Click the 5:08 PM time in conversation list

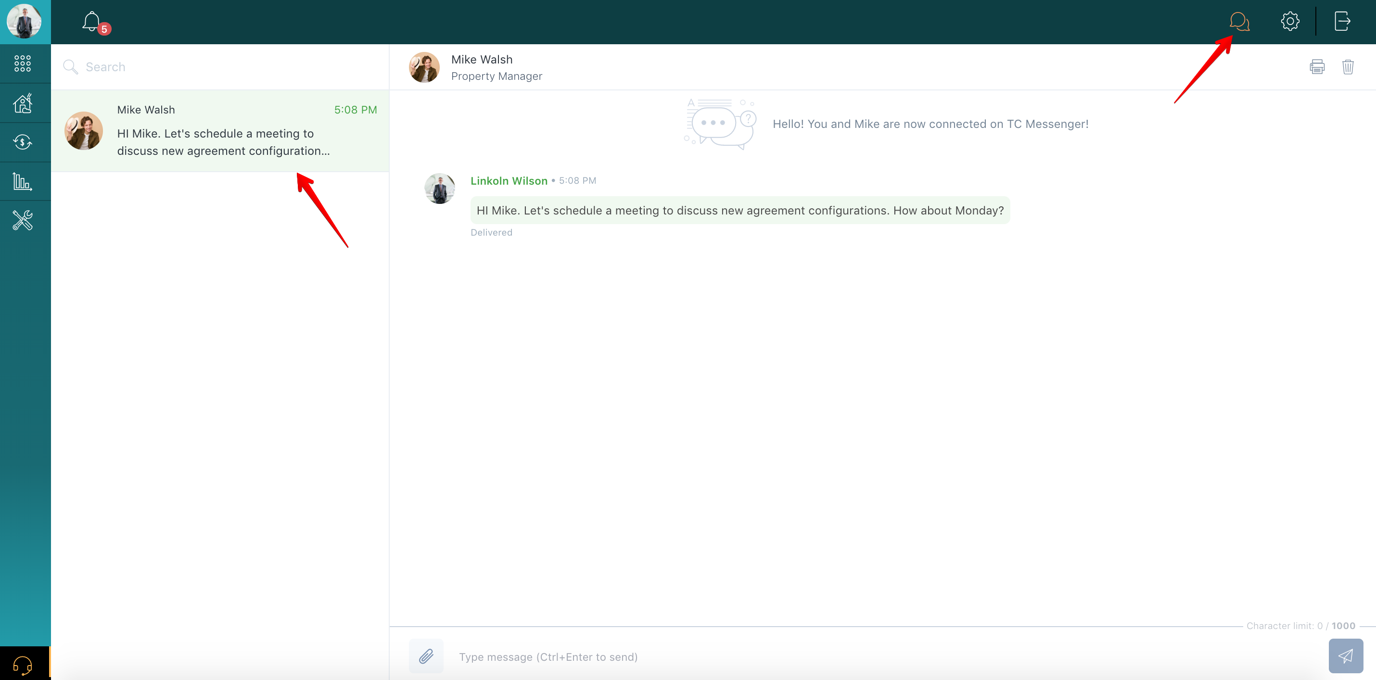tap(355, 110)
